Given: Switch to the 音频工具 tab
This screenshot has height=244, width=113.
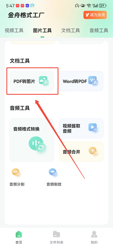Looking at the screenshot, I should [99, 30].
